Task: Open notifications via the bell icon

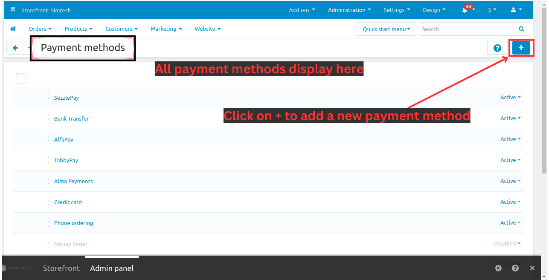Action: [465, 10]
